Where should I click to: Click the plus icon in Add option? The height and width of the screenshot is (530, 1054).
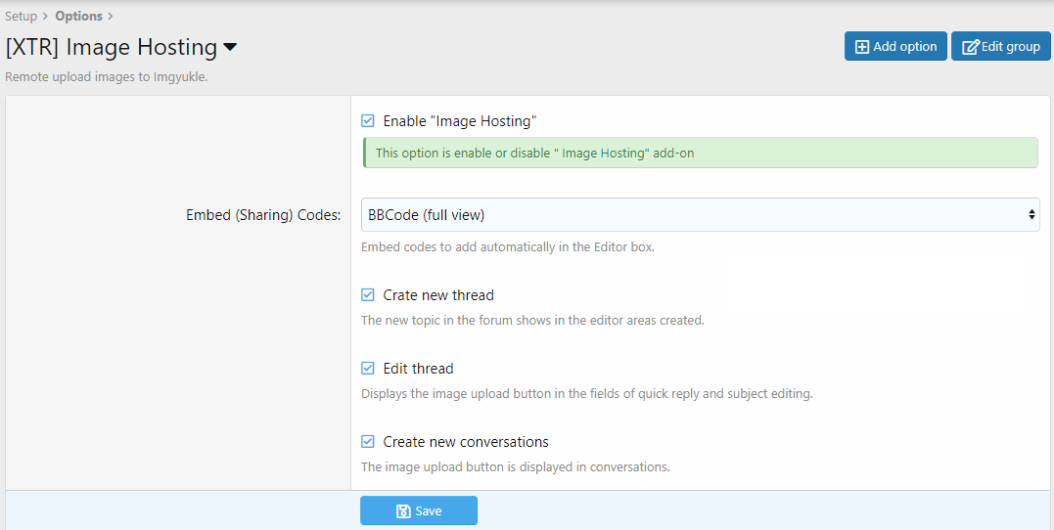[x=862, y=47]
